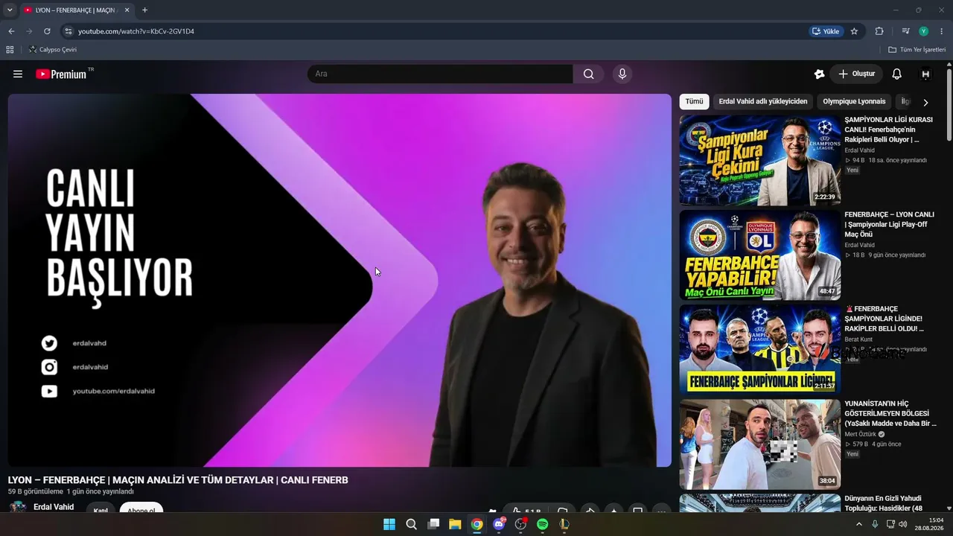This screenshot has height=536, width=953.
Task: Open the Erdal Vahid channel name link
Action: 54,507
